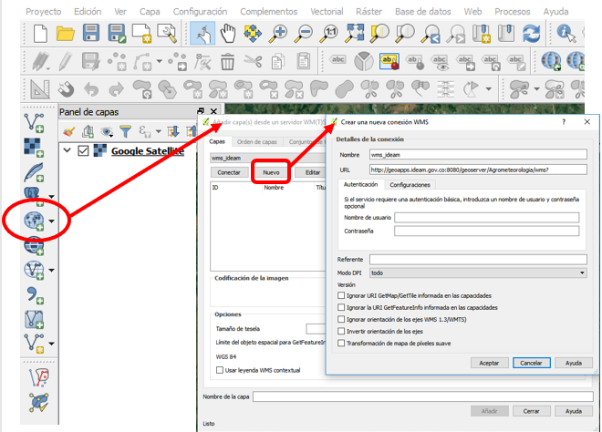Switch to Orden de capas tab
Viewport: 602px width, 432px height.
[257, 141]
